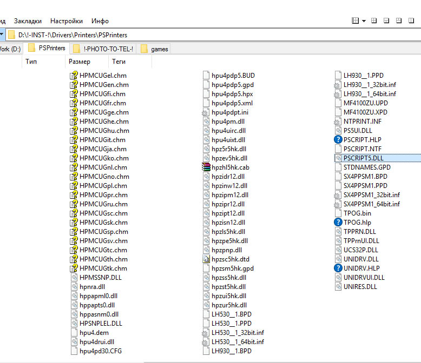Click the hpzhl5hk.cab archive icon

coord(206,167)
